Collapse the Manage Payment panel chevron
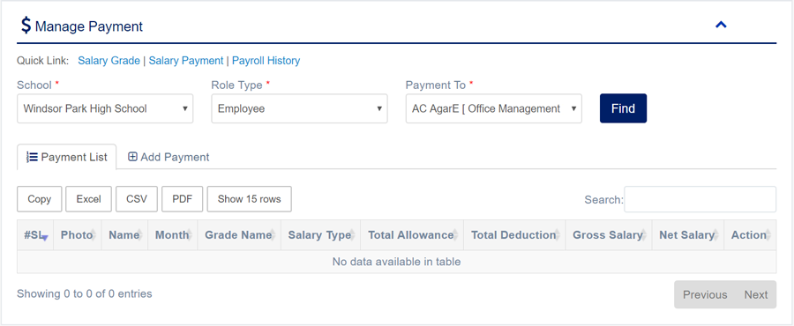Viewport: 794px width, 326px height. 721,25
